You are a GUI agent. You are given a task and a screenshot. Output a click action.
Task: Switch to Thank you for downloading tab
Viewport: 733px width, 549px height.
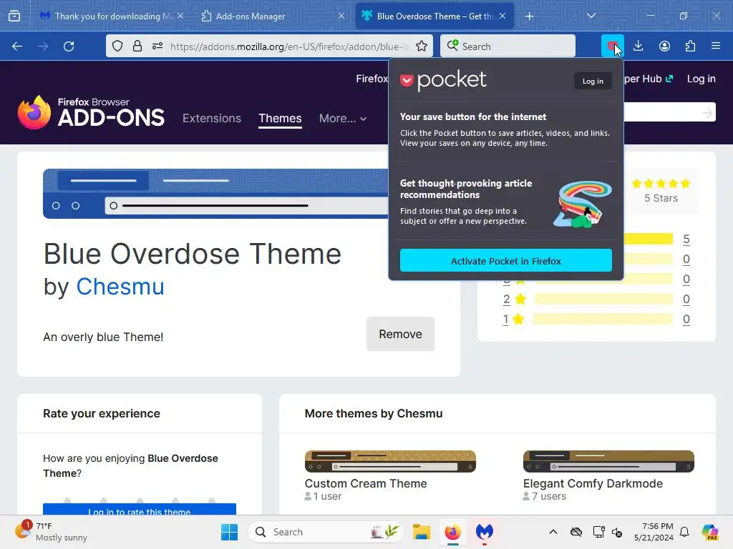(x=111, y=16)
